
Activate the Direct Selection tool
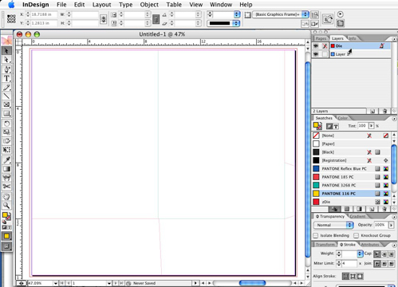click(x=6, y=60)
